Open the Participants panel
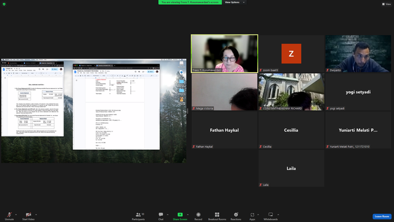Image resolution: width=394 pixels, height=222 pixels. click(138, 216)
